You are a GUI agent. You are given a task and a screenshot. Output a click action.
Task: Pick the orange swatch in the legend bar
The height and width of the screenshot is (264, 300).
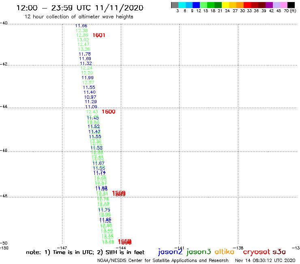click(240, 5)
